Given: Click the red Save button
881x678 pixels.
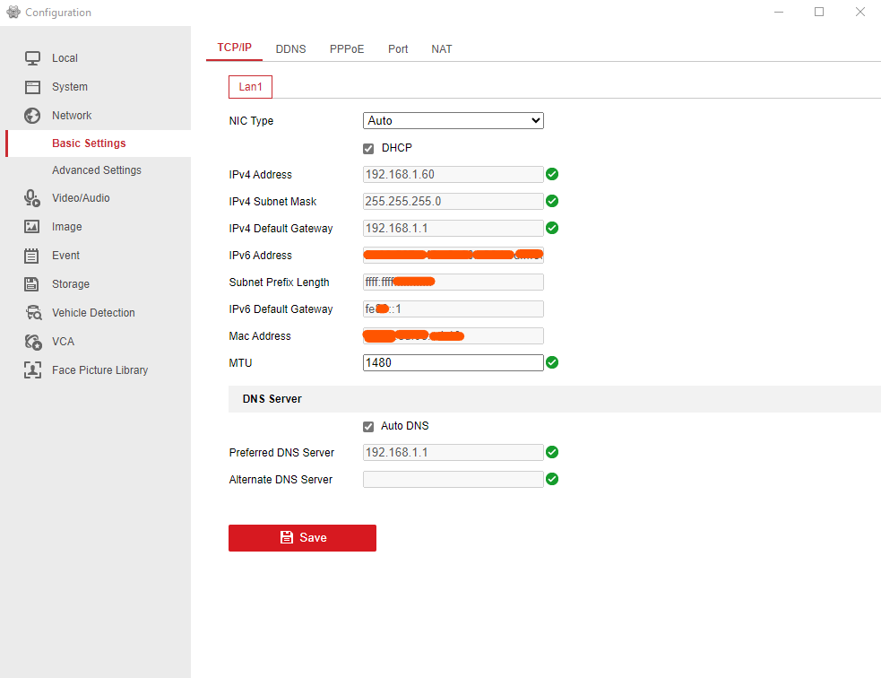Looking at the screenshot, I should pyautogui.click(x=302, y=537).
